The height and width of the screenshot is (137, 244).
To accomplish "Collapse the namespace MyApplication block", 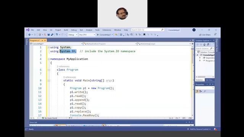I will coord(49,59).
